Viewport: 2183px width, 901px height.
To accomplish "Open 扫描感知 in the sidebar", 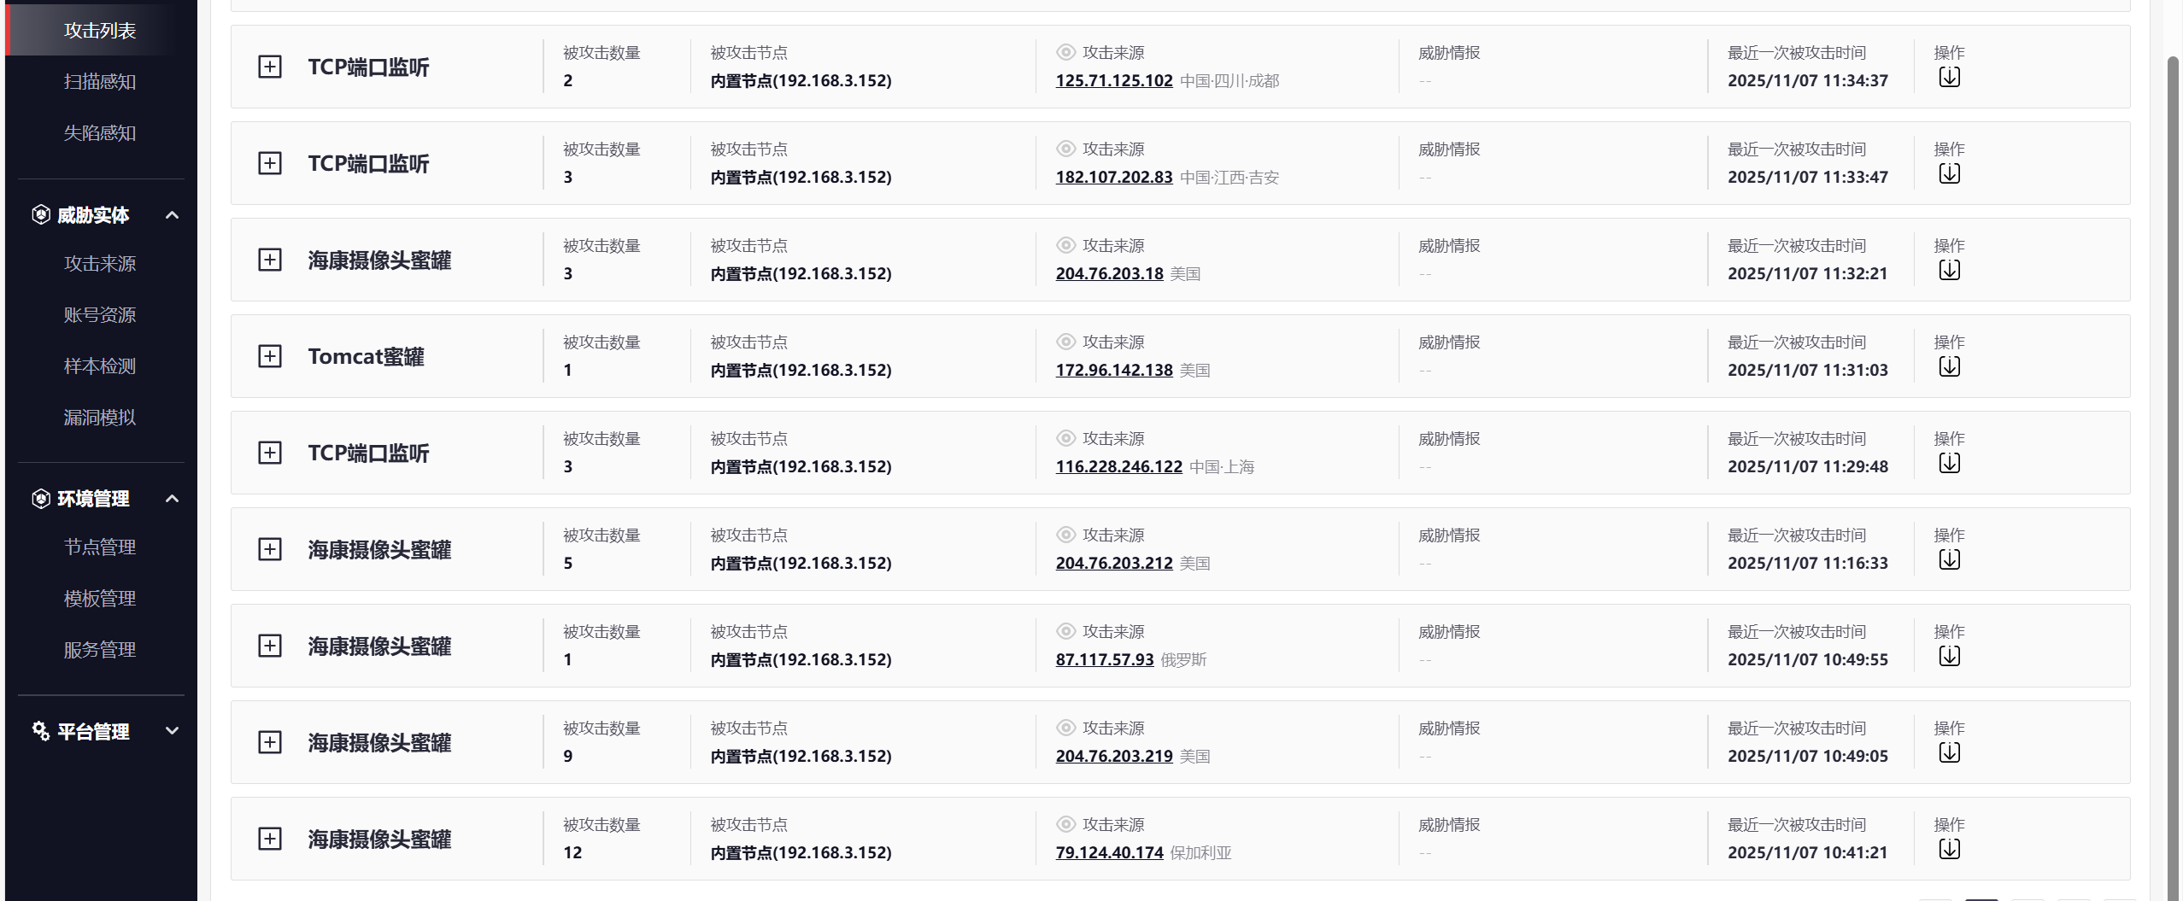I will tap(100, 82).
